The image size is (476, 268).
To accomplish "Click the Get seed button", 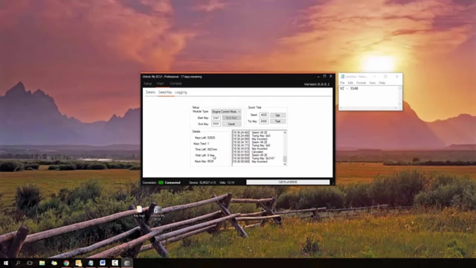I will point(278,115).
